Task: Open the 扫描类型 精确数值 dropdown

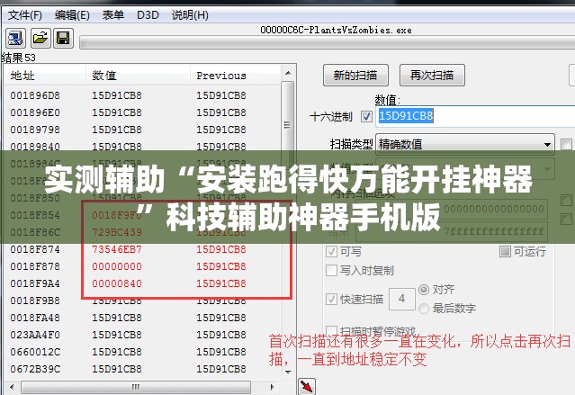Action: coord(465,144)
